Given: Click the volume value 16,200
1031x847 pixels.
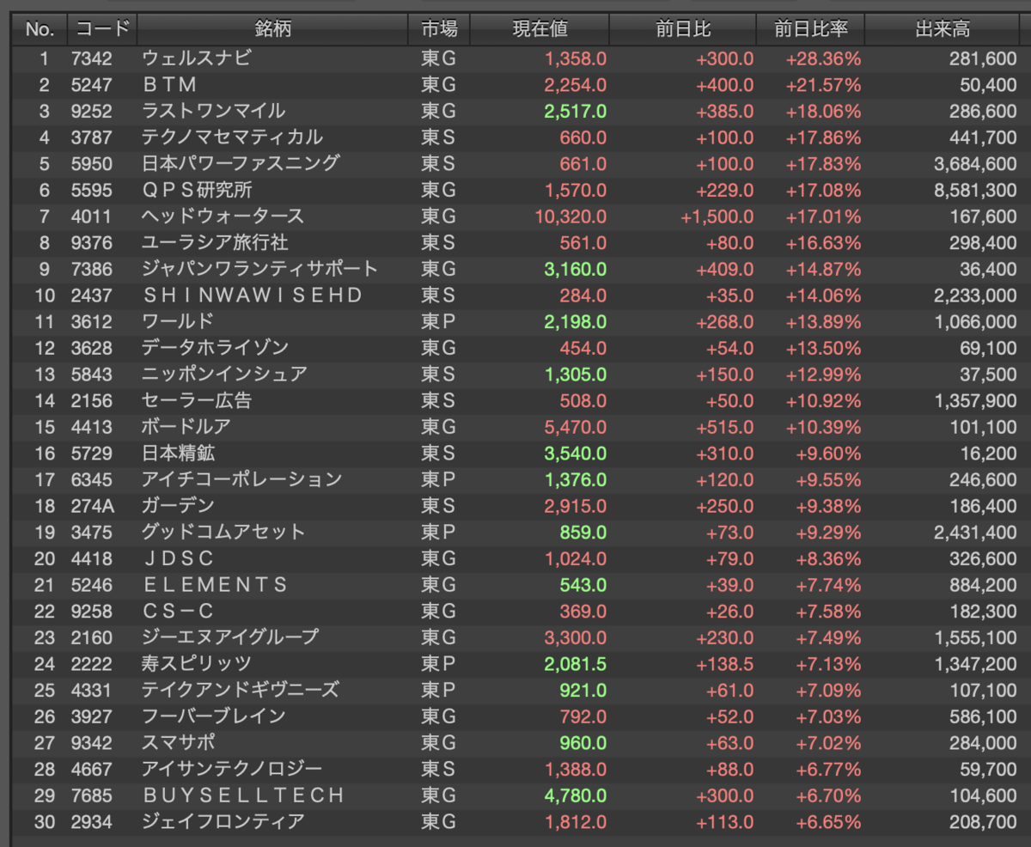Looking at the screenshot, I should tap(991, 453).
